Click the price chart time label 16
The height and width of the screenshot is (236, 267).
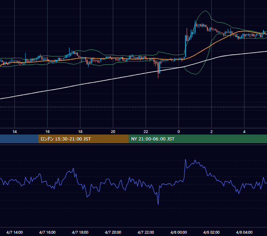[48, 132]
